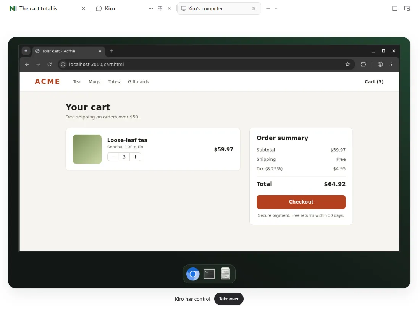Select the "Your cart · Acme" browser tab

(69, 51)
